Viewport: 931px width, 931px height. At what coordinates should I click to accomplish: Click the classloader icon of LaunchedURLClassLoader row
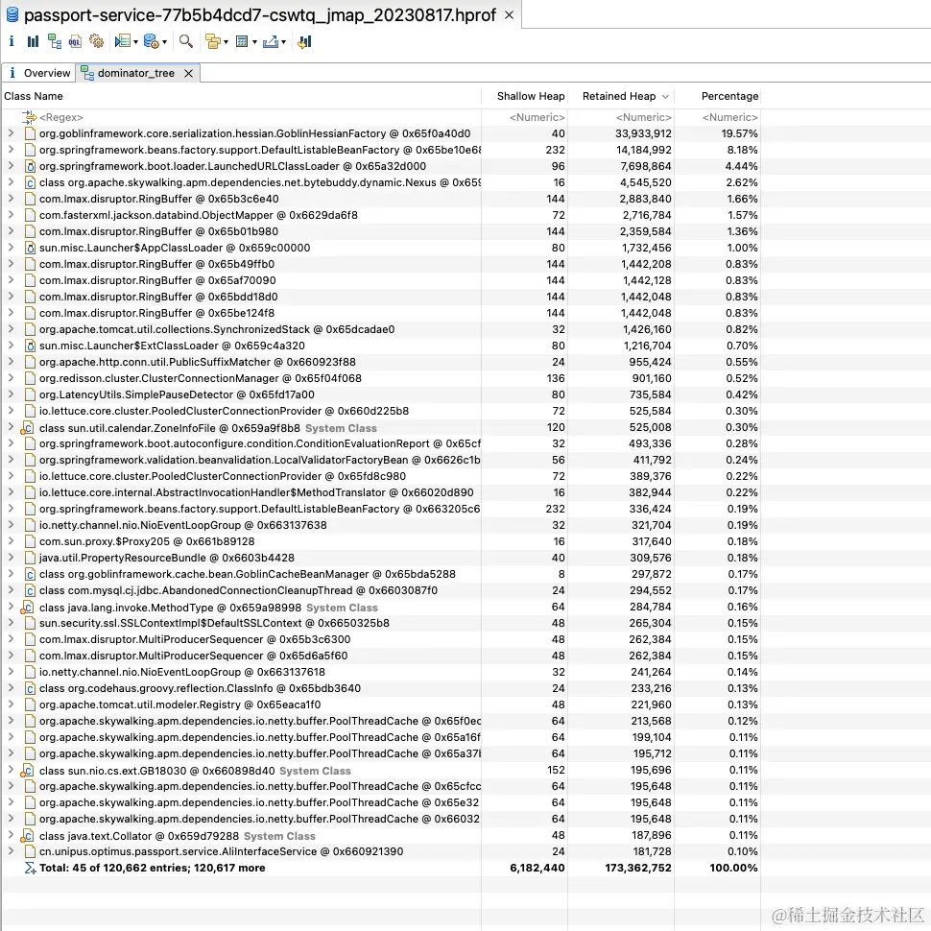(x=30, y=166)
